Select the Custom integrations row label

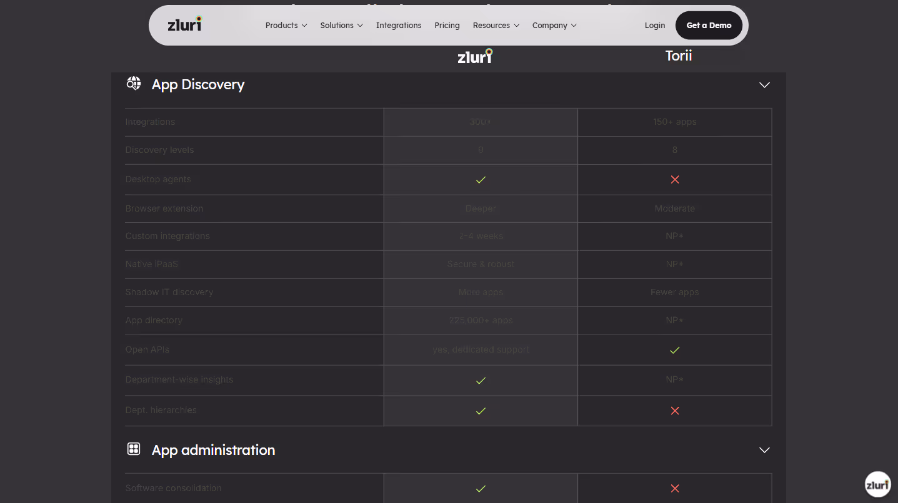coord(167,236)
